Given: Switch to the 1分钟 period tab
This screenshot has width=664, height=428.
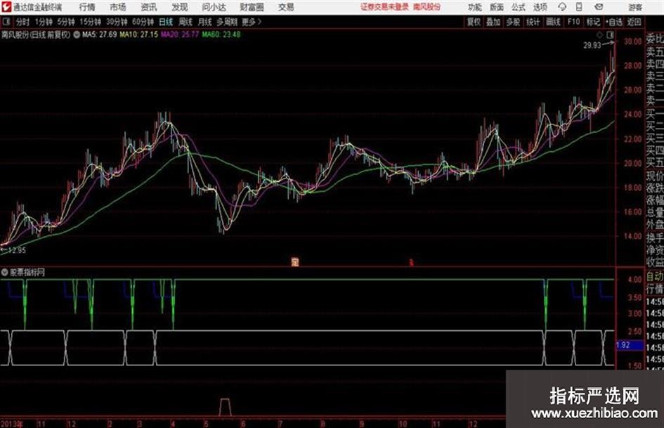Looking at the screenshot, I should 44,22.
